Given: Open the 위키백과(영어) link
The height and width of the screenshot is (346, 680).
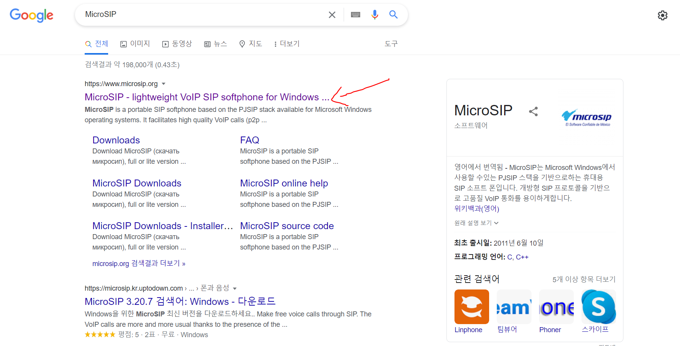Looking at the screenshot, I should 477,209.
